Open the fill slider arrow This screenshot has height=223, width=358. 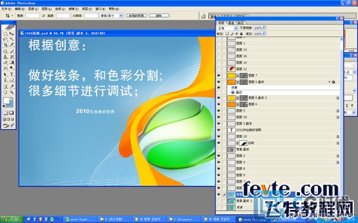[x=264, y=33]
